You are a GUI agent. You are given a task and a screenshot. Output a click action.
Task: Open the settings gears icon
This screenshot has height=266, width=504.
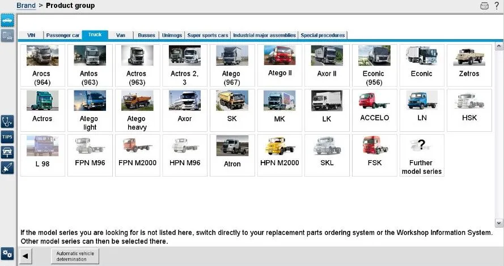[x=7, y=254]
